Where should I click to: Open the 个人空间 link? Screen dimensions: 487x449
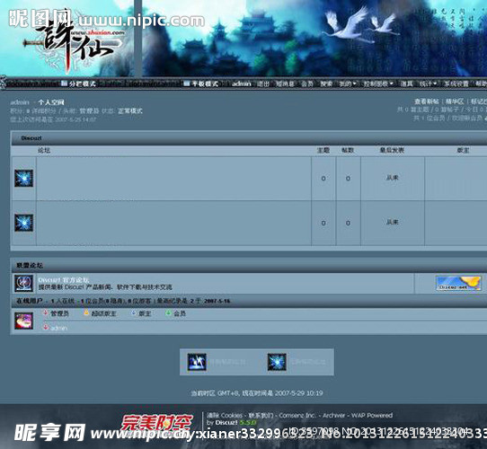51,102
